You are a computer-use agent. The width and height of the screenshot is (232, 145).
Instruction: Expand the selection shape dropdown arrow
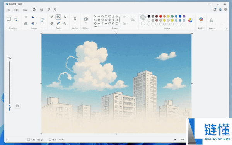point(9,23)
